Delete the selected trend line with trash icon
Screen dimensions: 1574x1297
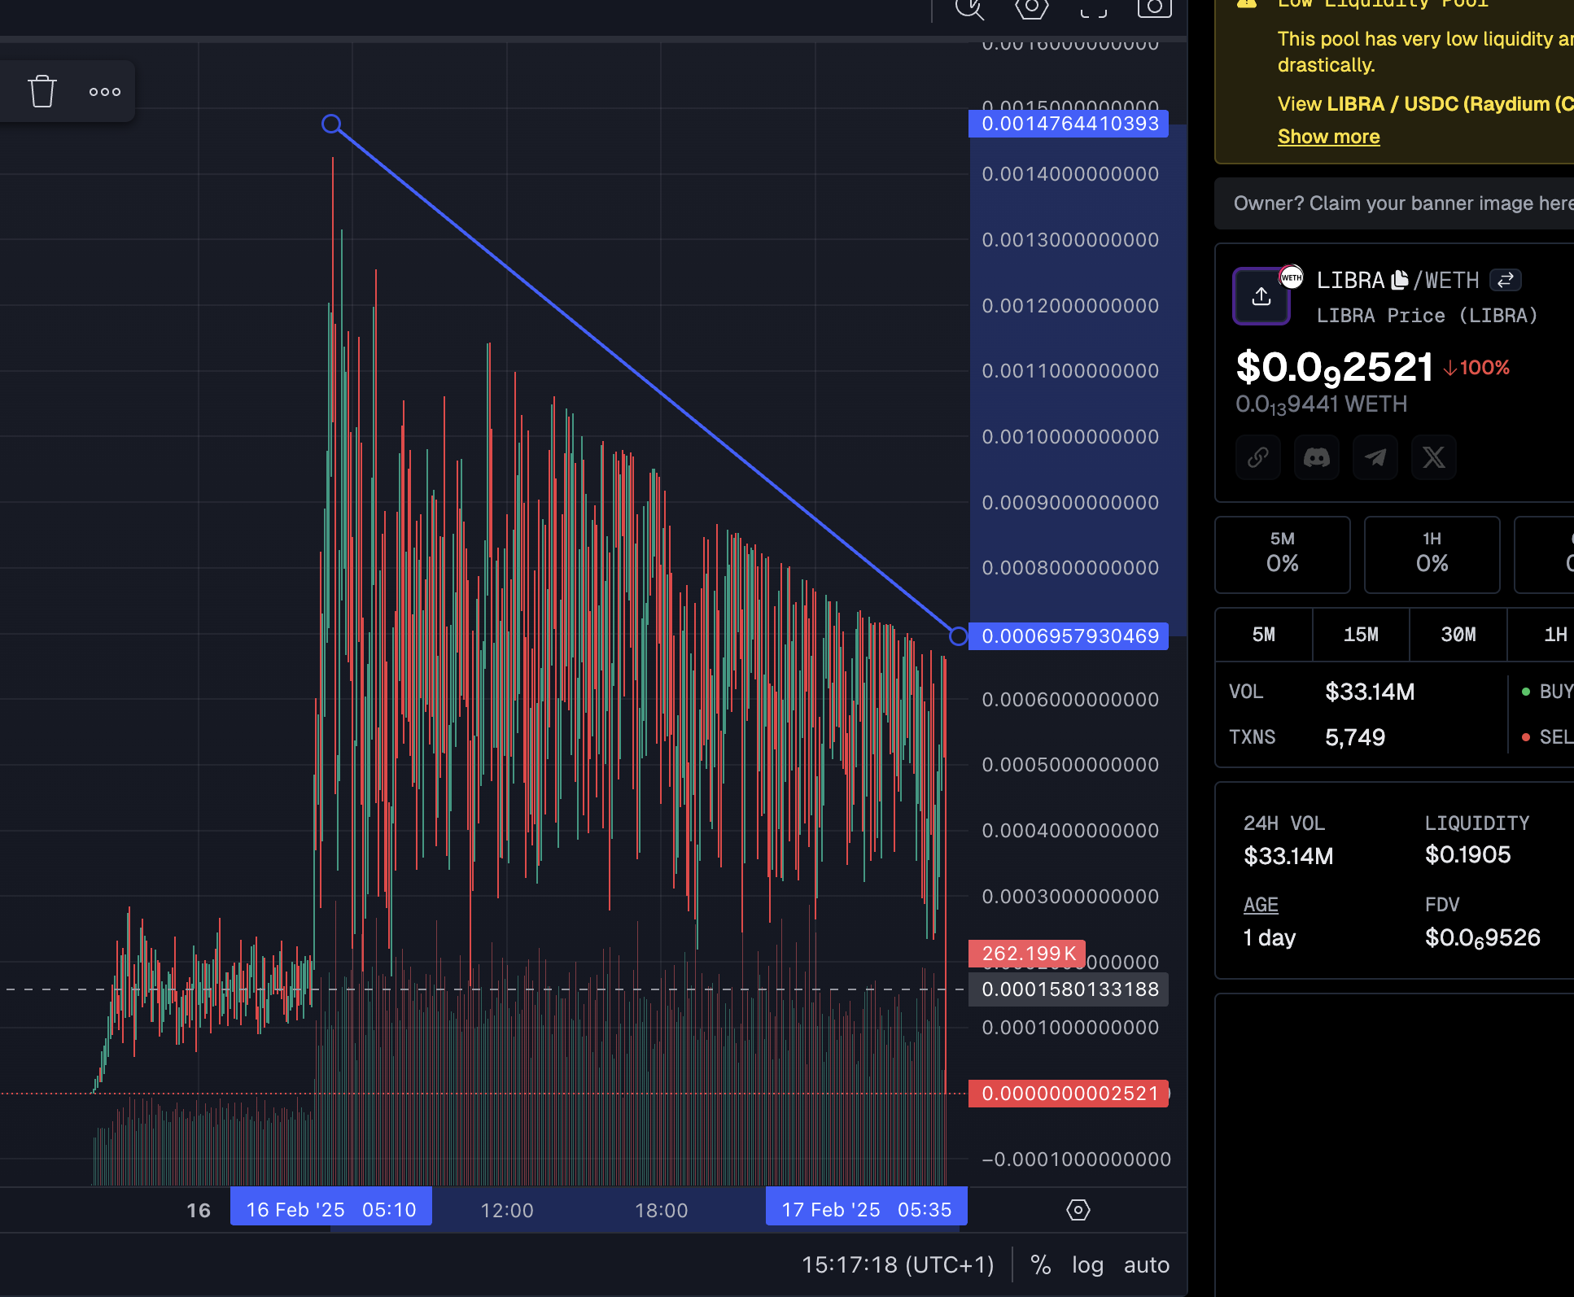[x=42, y=91]
